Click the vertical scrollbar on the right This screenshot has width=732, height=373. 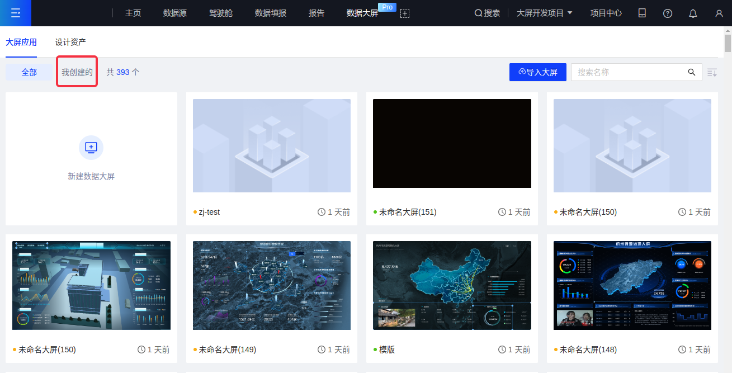728,44
